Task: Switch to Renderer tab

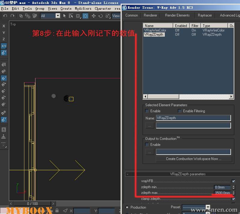Action: (x=150, y=15)
